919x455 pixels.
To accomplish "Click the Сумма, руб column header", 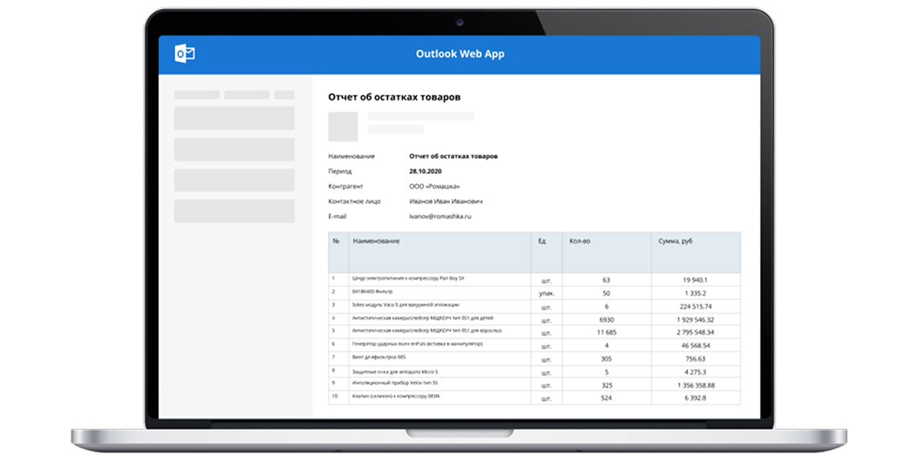I will (675, 241).
